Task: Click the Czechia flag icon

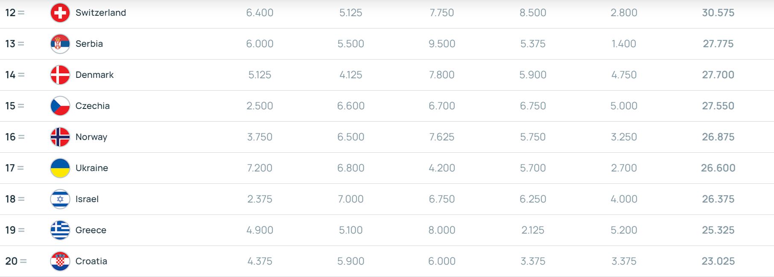Action: (60, 106)
